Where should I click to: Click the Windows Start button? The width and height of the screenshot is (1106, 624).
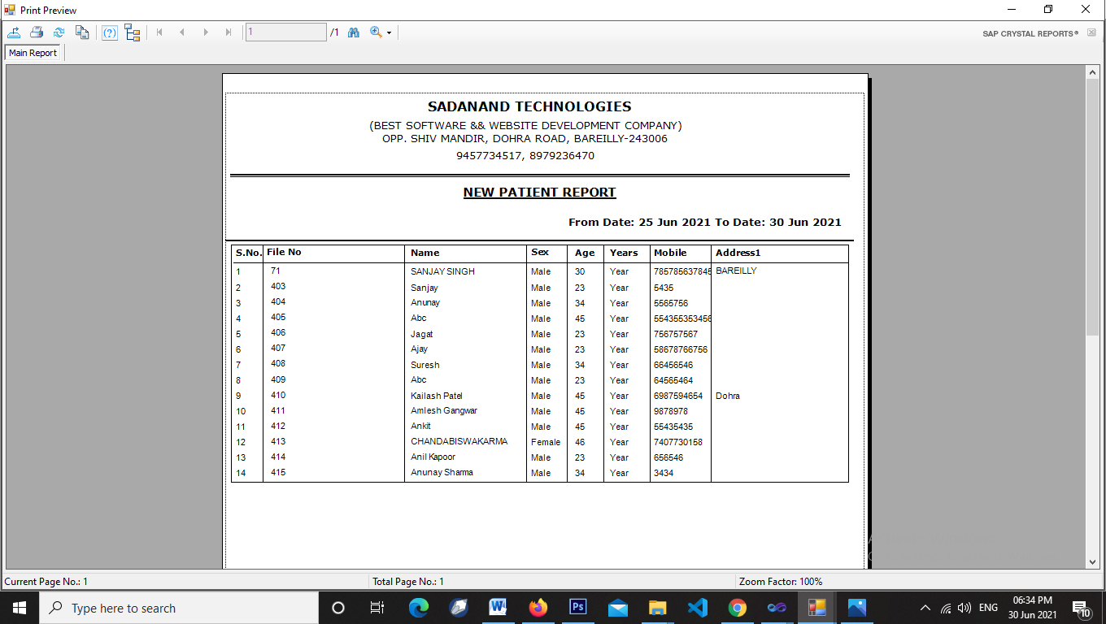20,608
